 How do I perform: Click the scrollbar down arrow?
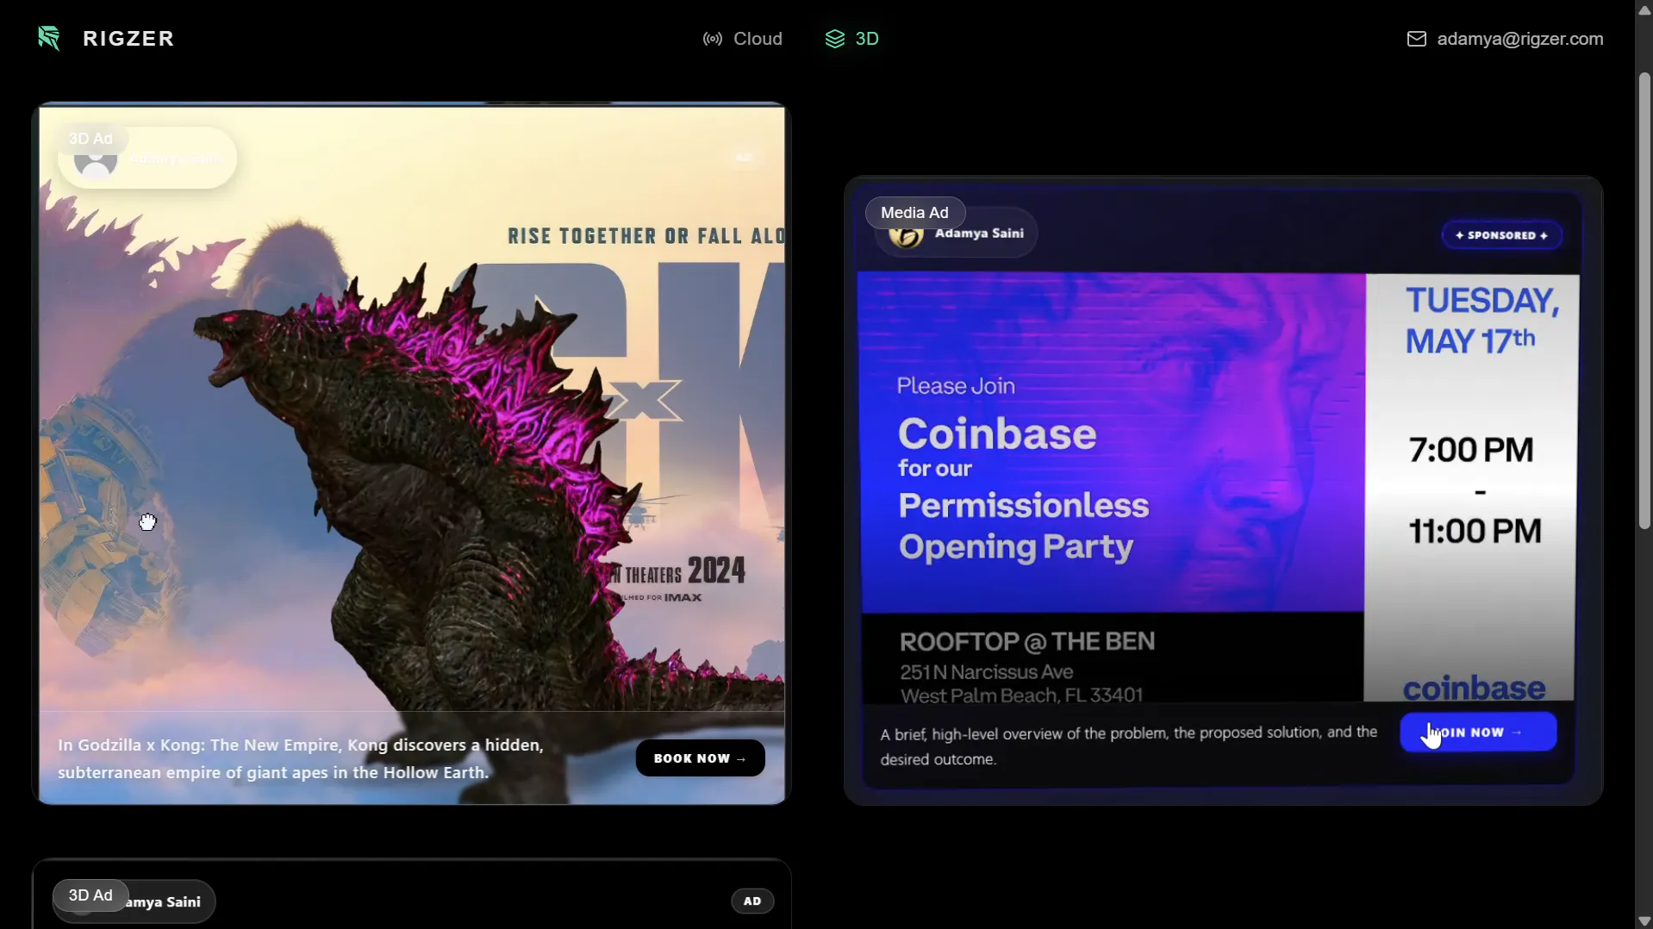[1644, 920]
